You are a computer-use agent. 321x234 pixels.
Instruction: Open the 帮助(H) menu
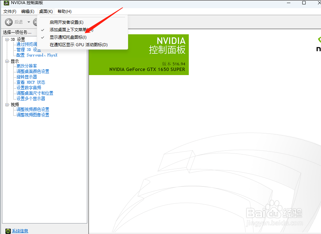coord(64,12)
